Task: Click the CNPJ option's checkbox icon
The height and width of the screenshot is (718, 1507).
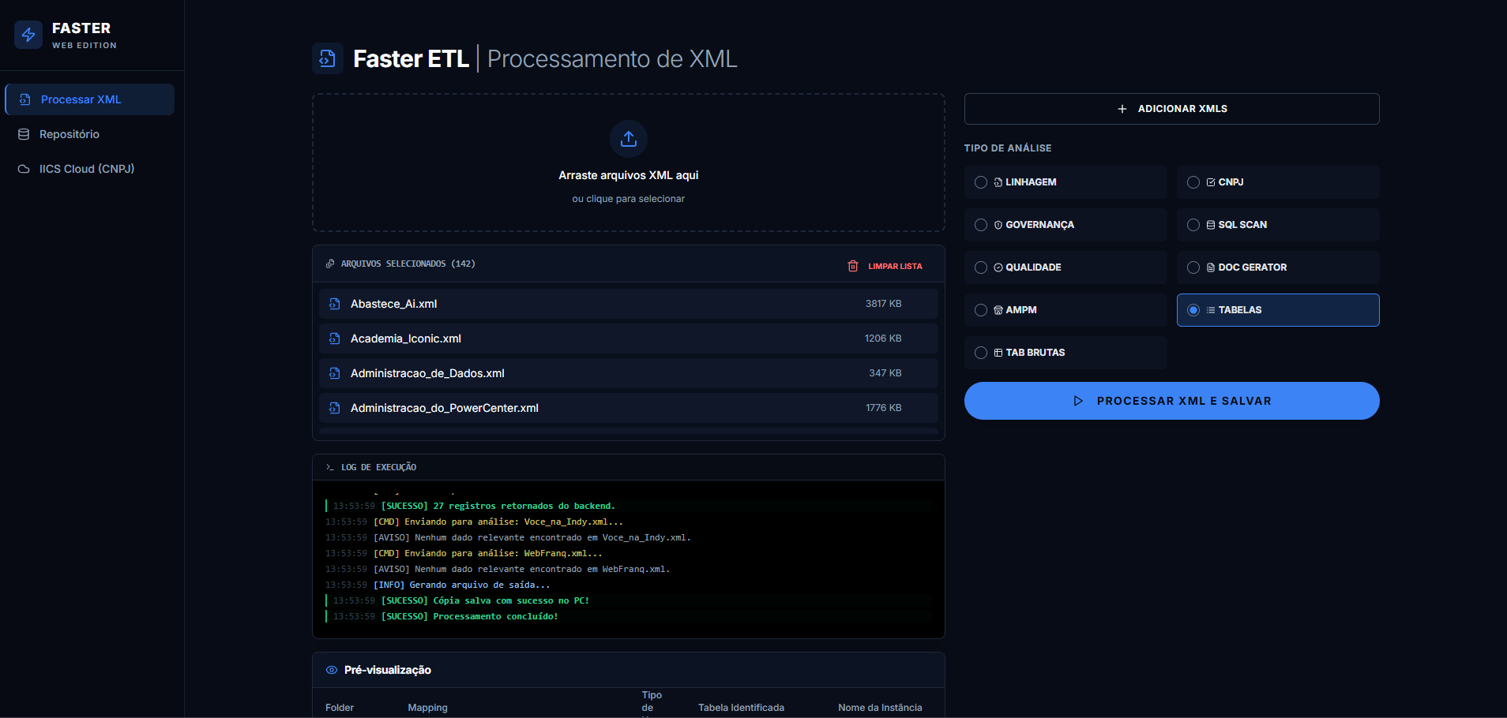Action: point(1211,182)
